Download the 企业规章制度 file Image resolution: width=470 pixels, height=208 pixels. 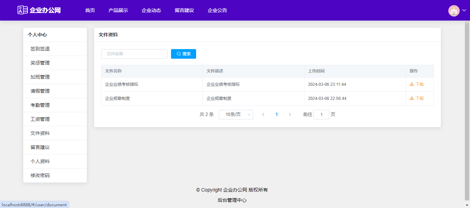[x=417, y=99]
